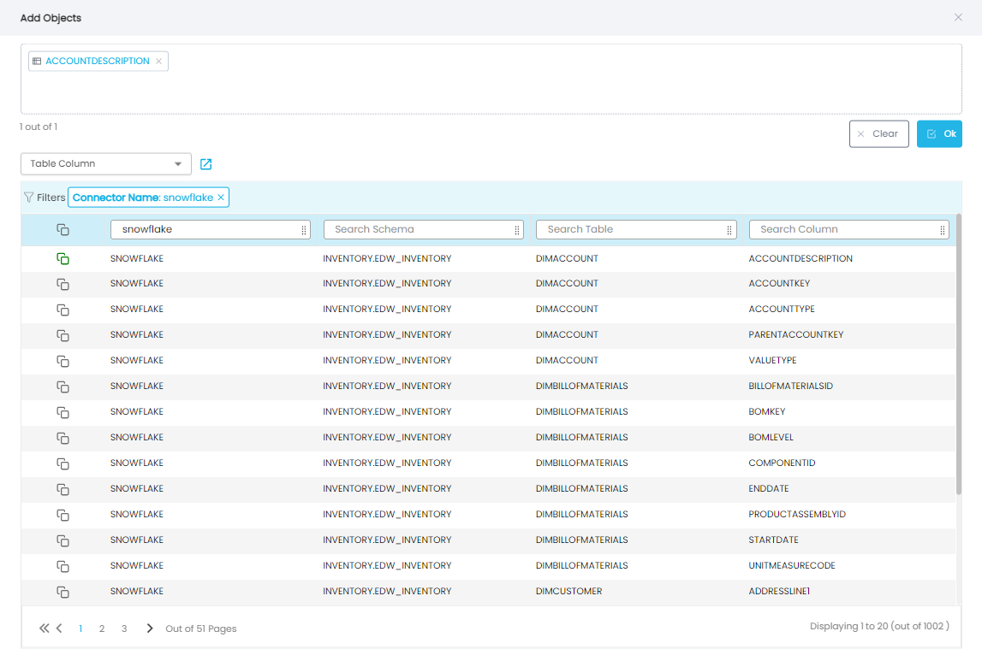Confirm with the Ok button

tap(939, 134)
